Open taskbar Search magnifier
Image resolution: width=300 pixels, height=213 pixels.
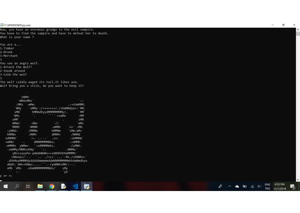coord(17,186)
